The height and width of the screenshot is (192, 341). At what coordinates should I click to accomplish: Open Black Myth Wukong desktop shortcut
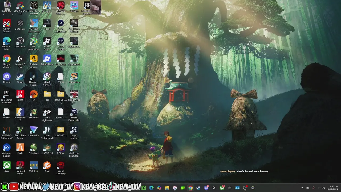(74, 26)
